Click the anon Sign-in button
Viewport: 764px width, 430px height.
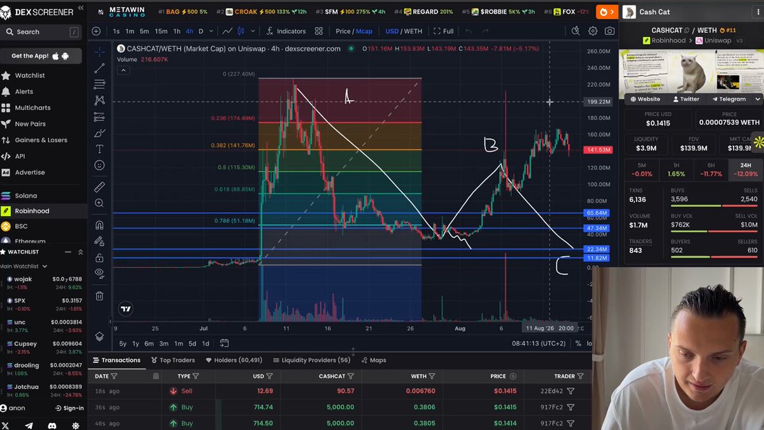(69, 408)
